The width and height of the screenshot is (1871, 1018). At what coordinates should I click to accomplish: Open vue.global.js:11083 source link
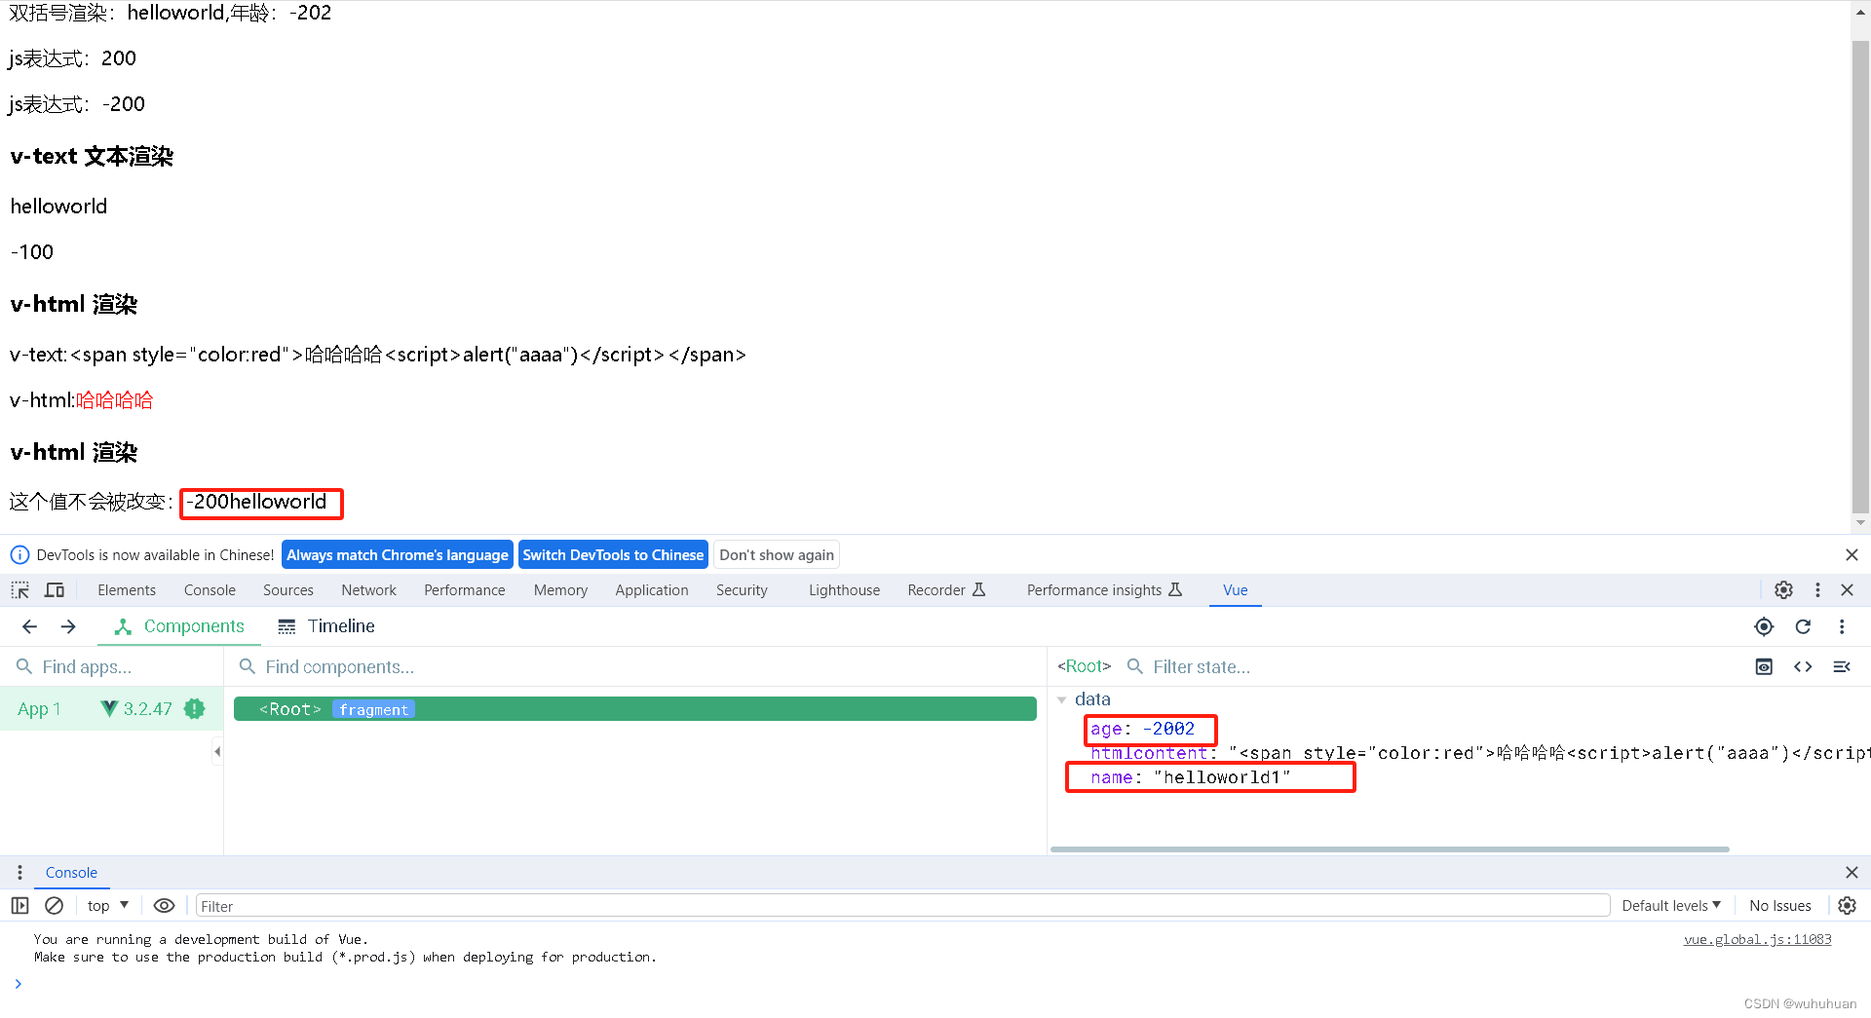tap(1757, 939)
